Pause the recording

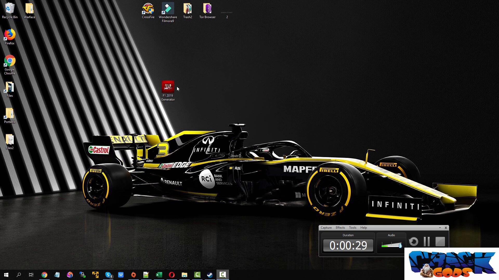coord(426,242)
